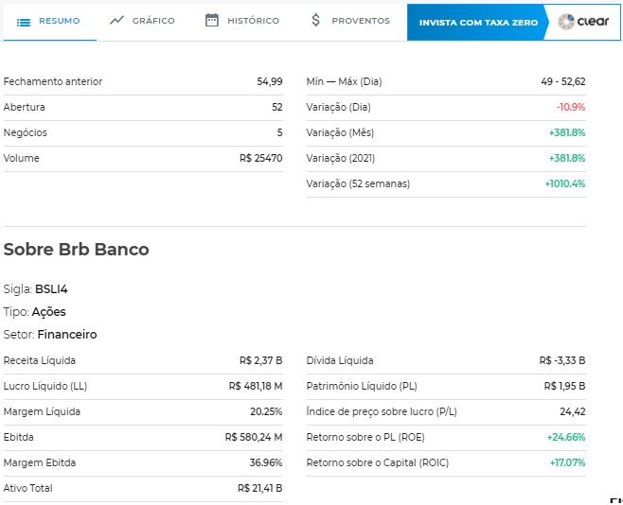The height and width of the screenshot is (505, 623).
Task: Click the Clear broker logo
Action: point(583,21)
